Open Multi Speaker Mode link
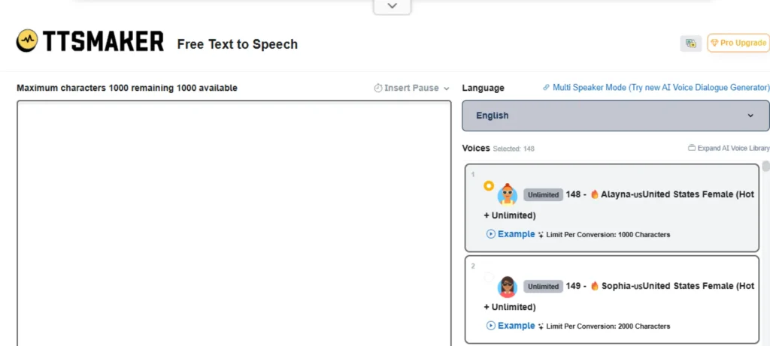This screenshot has width=770, height=346. pos(656,88)
